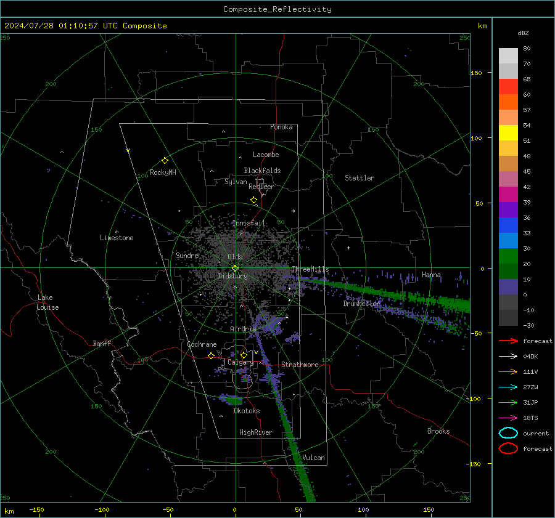Screen dimensions: 555x518
Task: Click the purple swatch in dBZ scale
Action: point(508,210)
